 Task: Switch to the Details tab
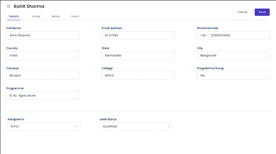coord(14,16)
